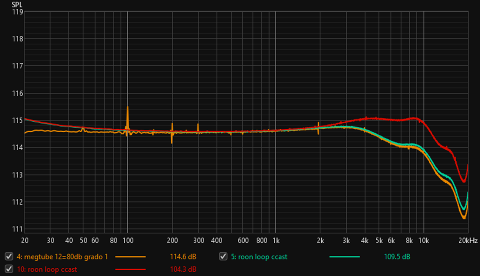Click the 6k frequency axis label
The image size is (480, 276).
click(391, 241)
